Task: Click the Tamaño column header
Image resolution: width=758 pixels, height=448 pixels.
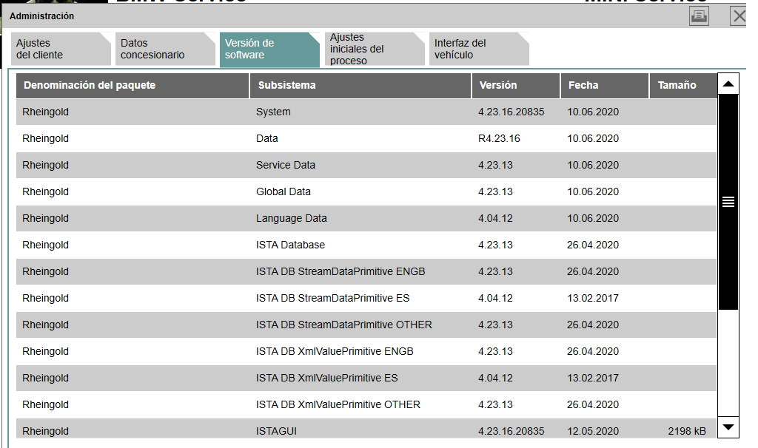Action: click(x=683, y=86)
